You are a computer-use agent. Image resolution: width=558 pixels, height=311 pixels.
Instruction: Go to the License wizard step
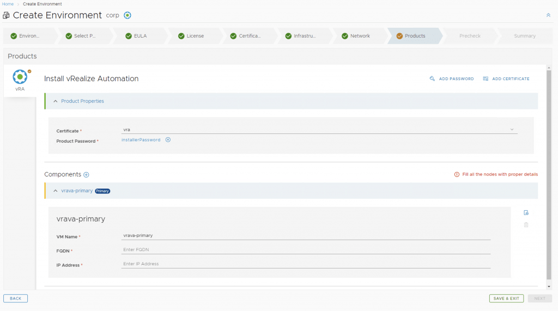click(x=195, y=36)
